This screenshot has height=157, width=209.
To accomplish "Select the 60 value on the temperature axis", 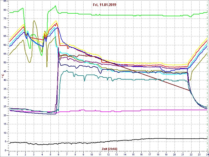I will click(x=5, y=45).
